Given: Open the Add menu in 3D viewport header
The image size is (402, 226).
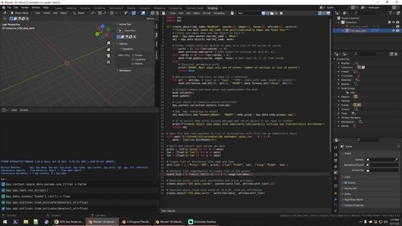Looking at the screenshot, I should coord(55,13).
